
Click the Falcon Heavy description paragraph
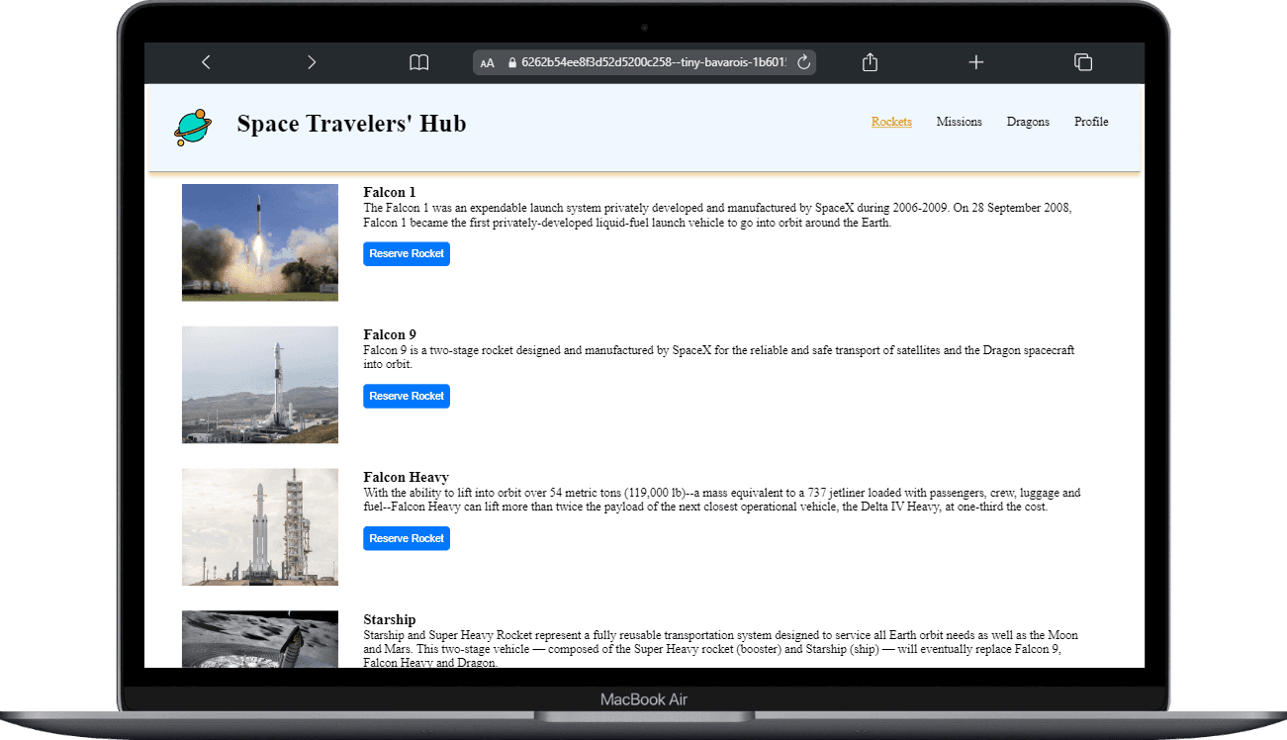(x=722, y=500)
